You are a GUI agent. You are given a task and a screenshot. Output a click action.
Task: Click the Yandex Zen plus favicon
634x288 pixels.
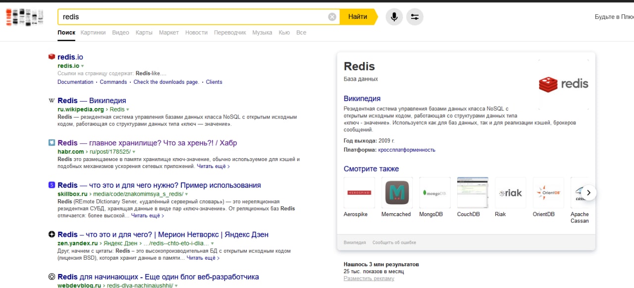(52, 234)
